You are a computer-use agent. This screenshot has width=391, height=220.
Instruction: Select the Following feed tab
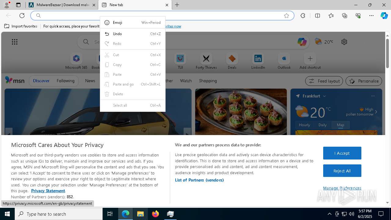(x=65, y=81)
